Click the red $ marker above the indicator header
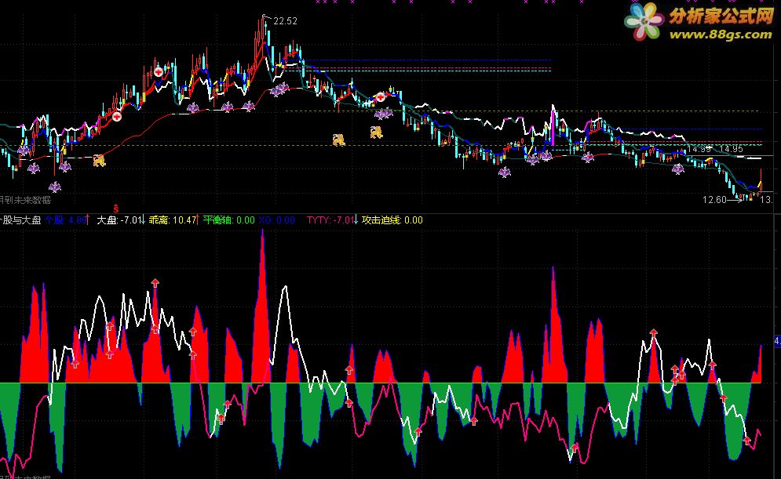The image size is (781, 479). tap(116, 209)
